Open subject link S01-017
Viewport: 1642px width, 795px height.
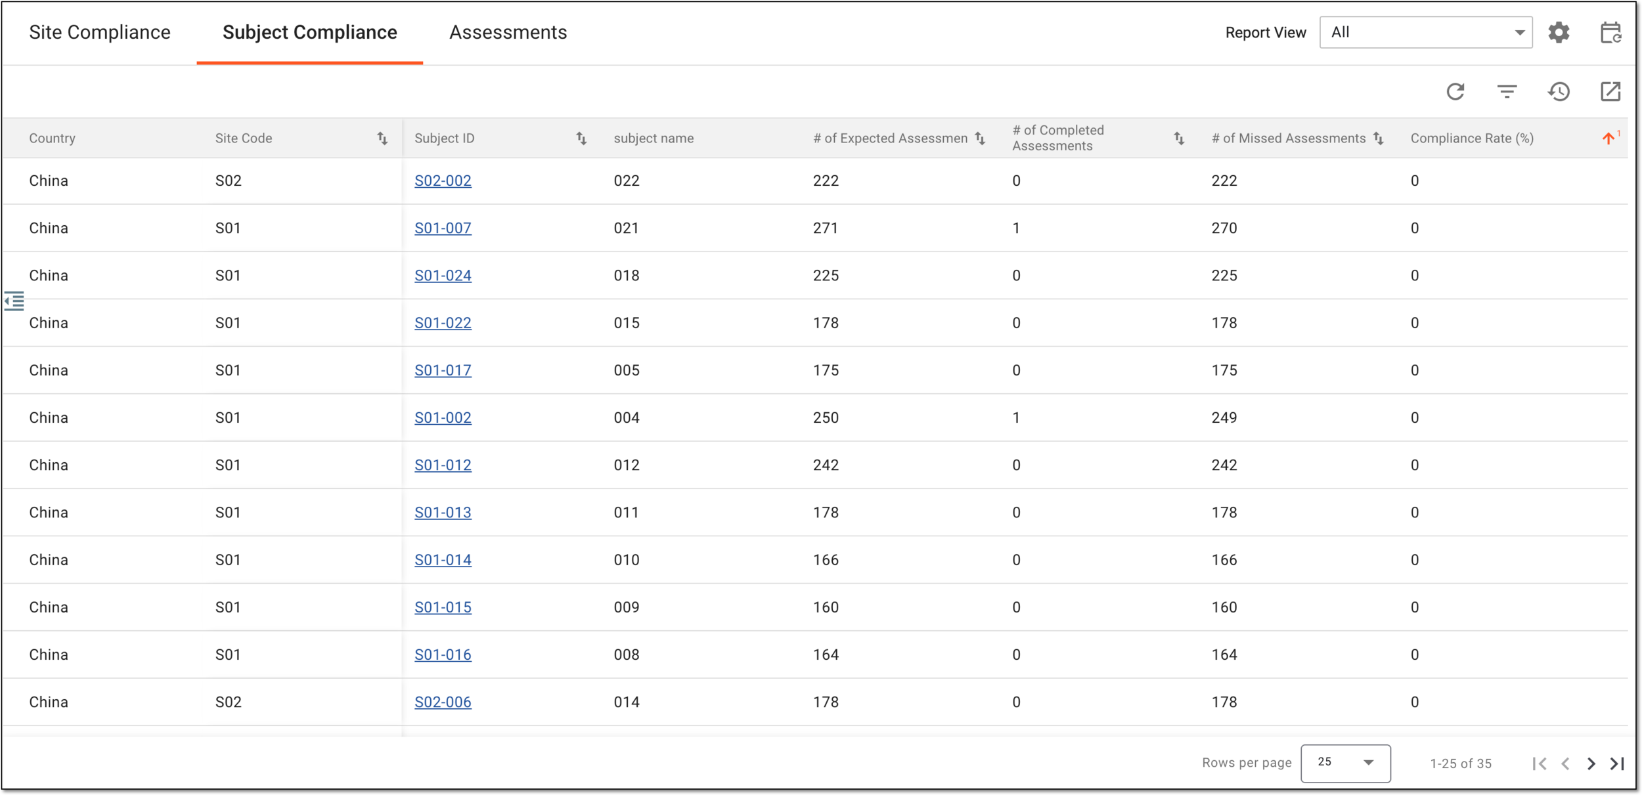(x=443, y=370)
